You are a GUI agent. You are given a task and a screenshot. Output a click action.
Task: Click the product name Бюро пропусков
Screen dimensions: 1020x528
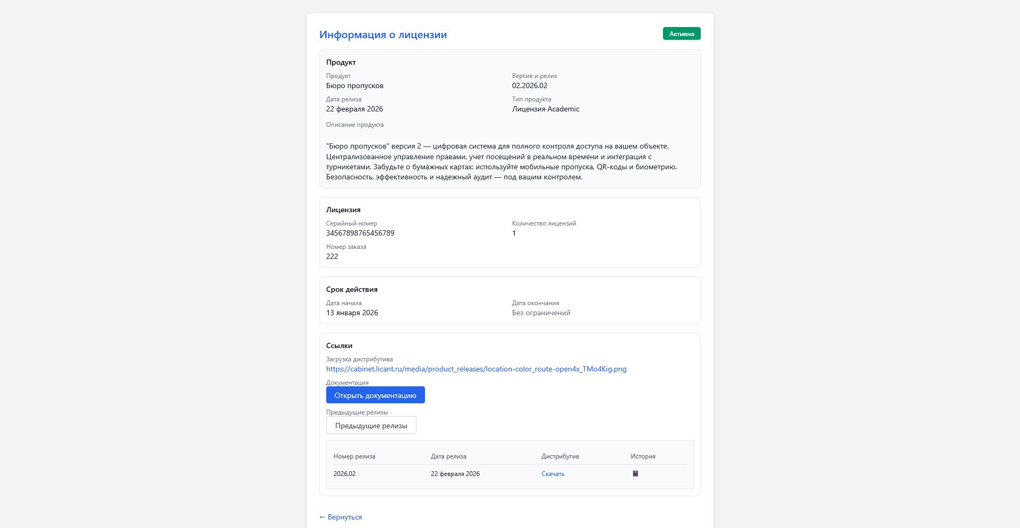coord(354,85)
